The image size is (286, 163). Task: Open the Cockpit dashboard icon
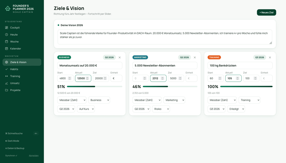click(7, 28)
